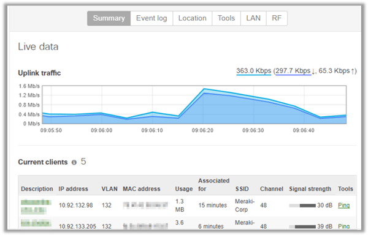Image resolution: width=368 pixels, height=235 pixels.
Task: Click the Live data heading
Action: click(x=38, y=47)
